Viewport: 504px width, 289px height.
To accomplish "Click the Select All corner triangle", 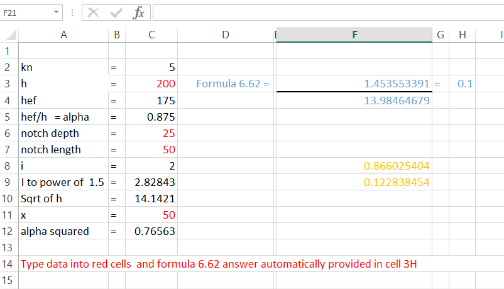I will (11, 36).
